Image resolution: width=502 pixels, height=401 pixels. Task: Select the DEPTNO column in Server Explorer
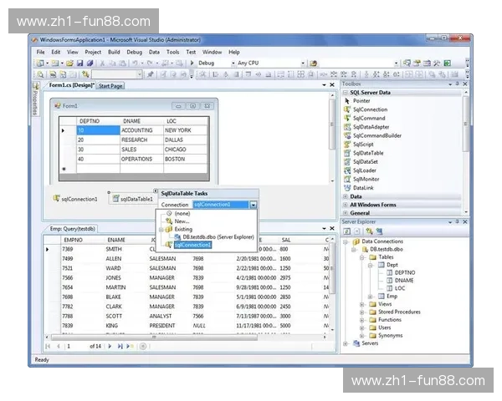point(405,273)
